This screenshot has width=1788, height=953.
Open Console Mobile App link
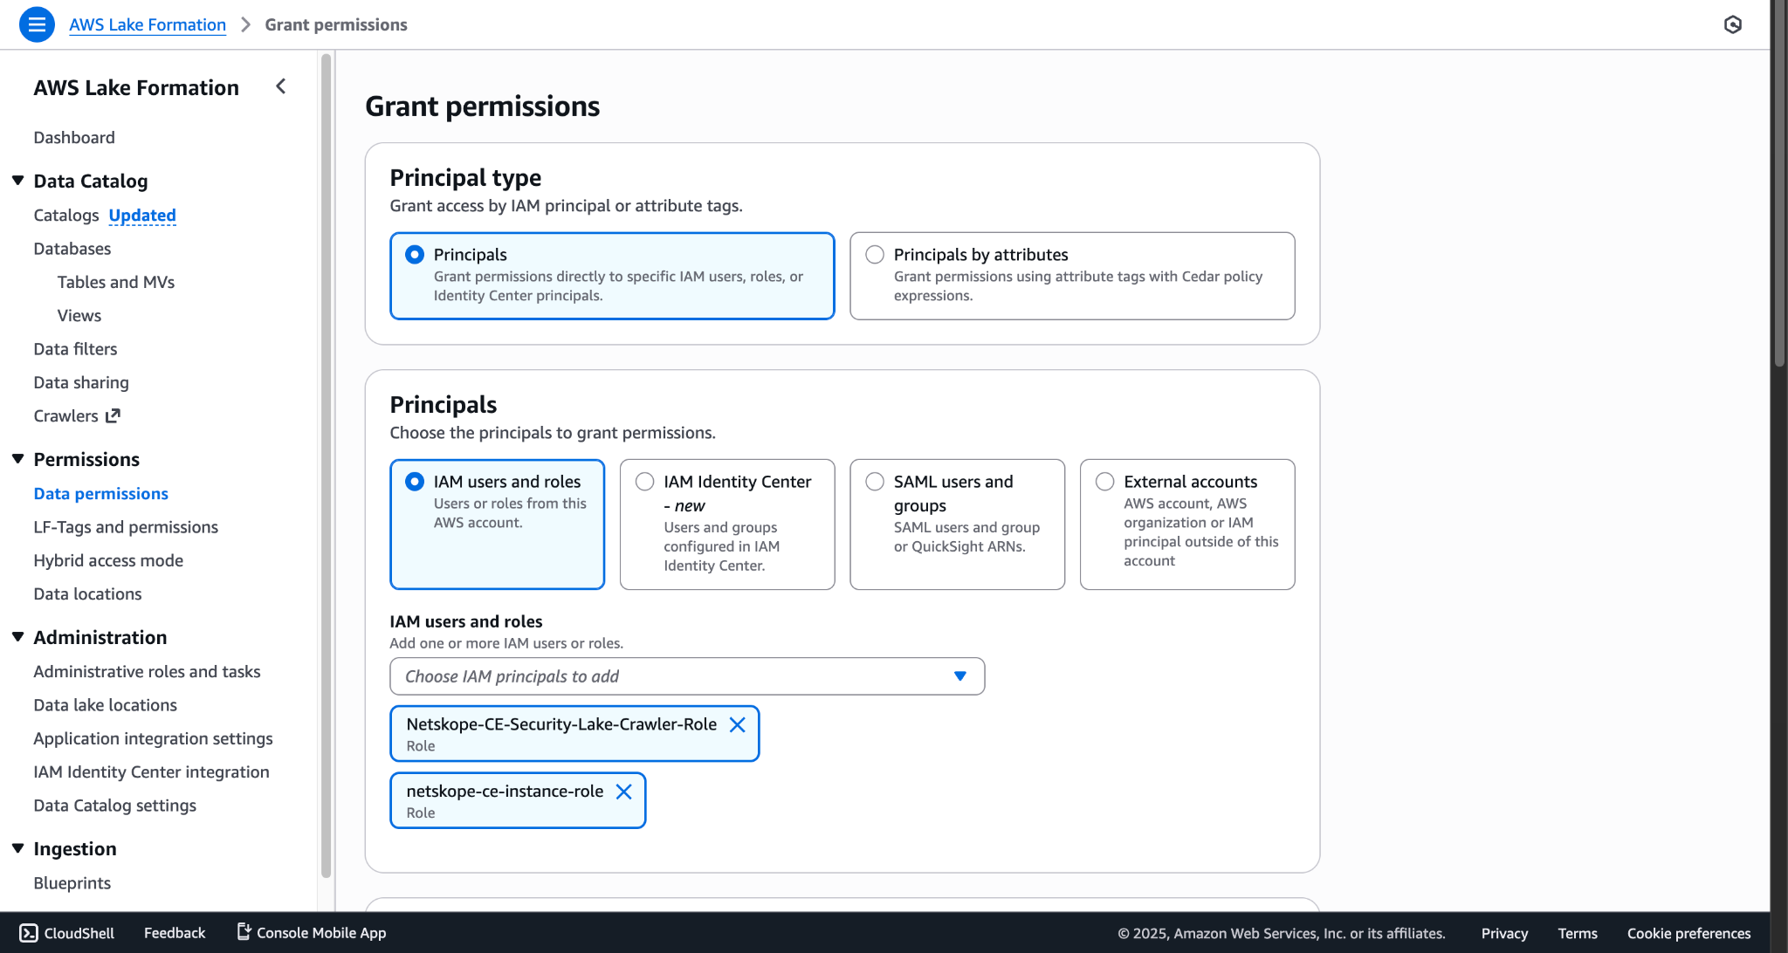pos(312,933)
